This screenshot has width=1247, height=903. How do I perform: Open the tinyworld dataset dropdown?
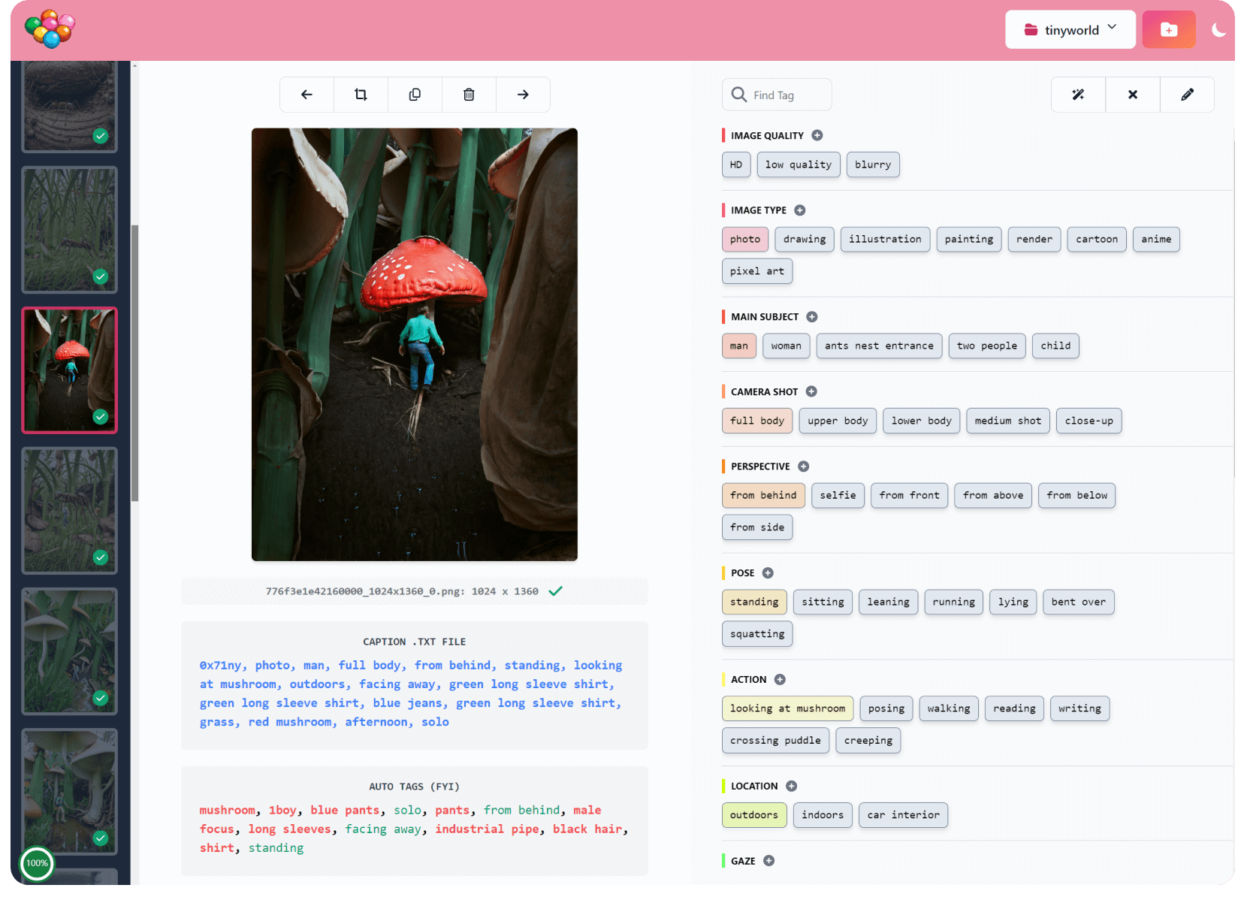coord(1070,29)
